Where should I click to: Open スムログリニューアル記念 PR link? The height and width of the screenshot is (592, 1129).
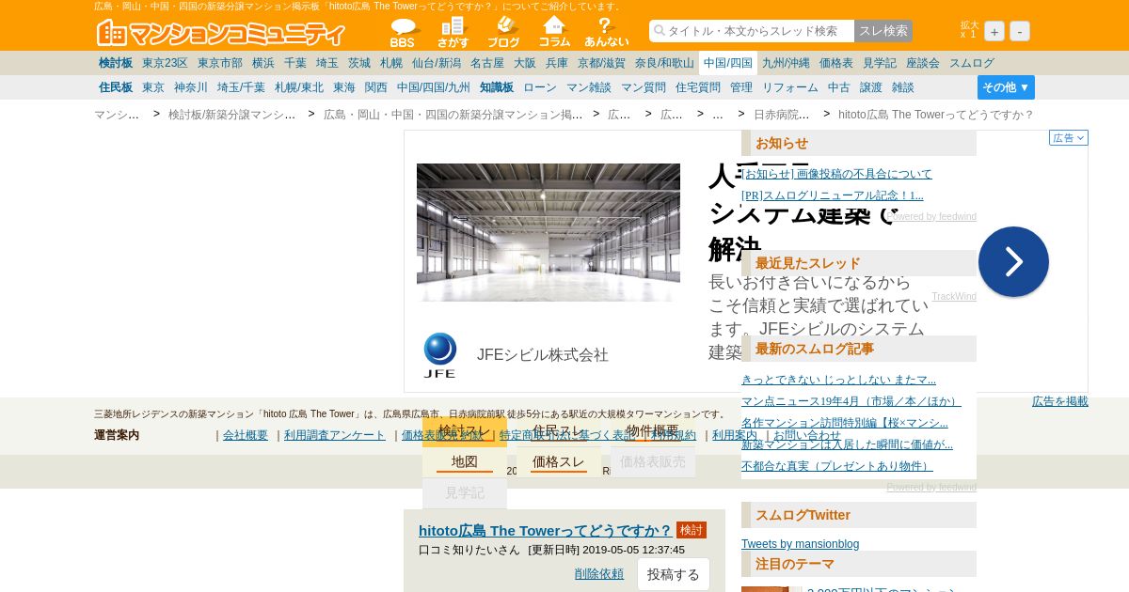tap(833, 195)
